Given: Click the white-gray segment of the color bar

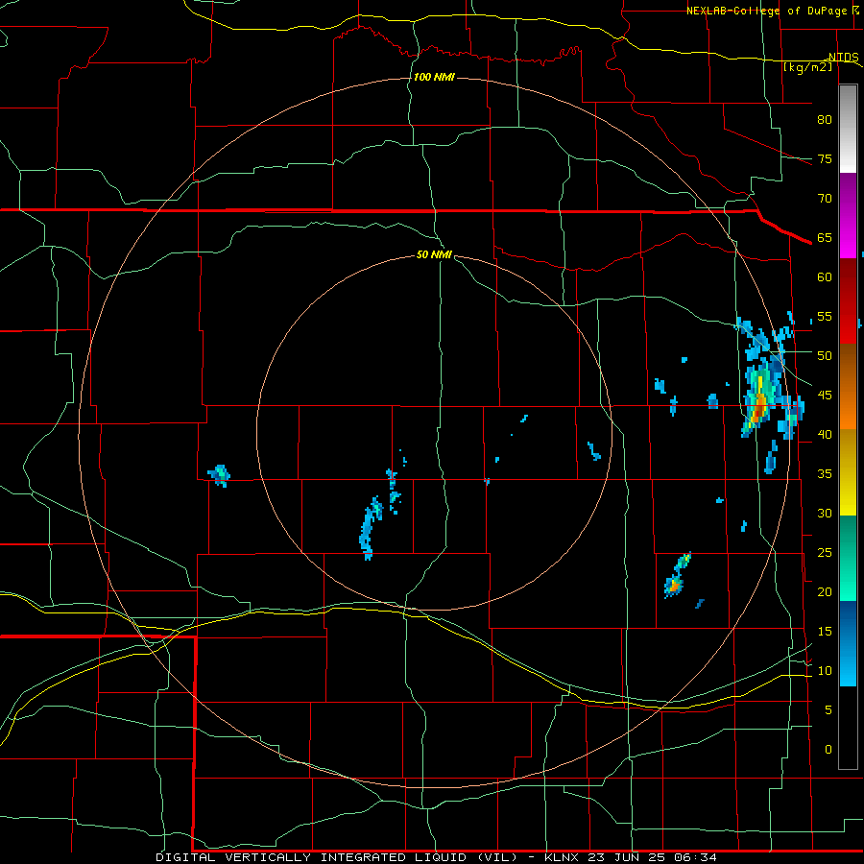Looking at the screenshot, I should 848,129.
